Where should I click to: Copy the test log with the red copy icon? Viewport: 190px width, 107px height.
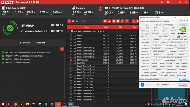[x=62, y=49]
